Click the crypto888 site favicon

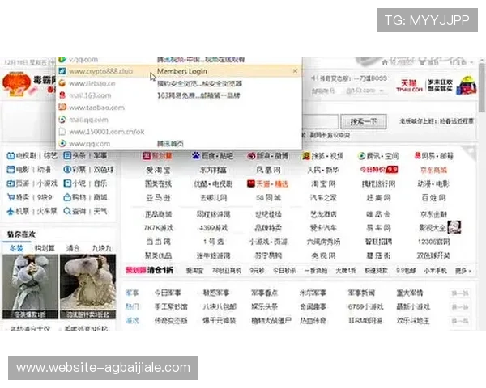click(x=62, y=71)
